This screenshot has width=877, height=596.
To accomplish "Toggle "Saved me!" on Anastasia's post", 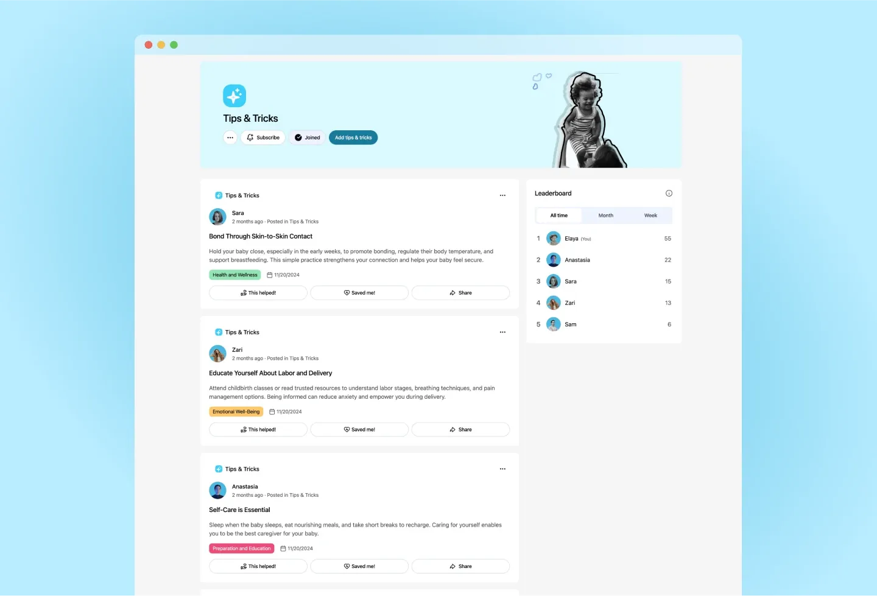I will pos(359,566).
